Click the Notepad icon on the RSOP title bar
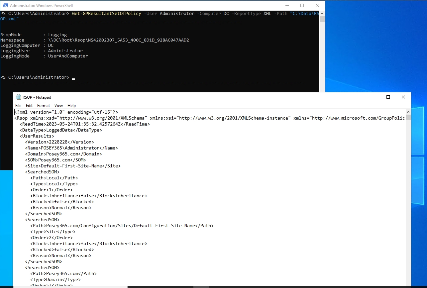Screen dimensions: 427x288 point(18,97)
